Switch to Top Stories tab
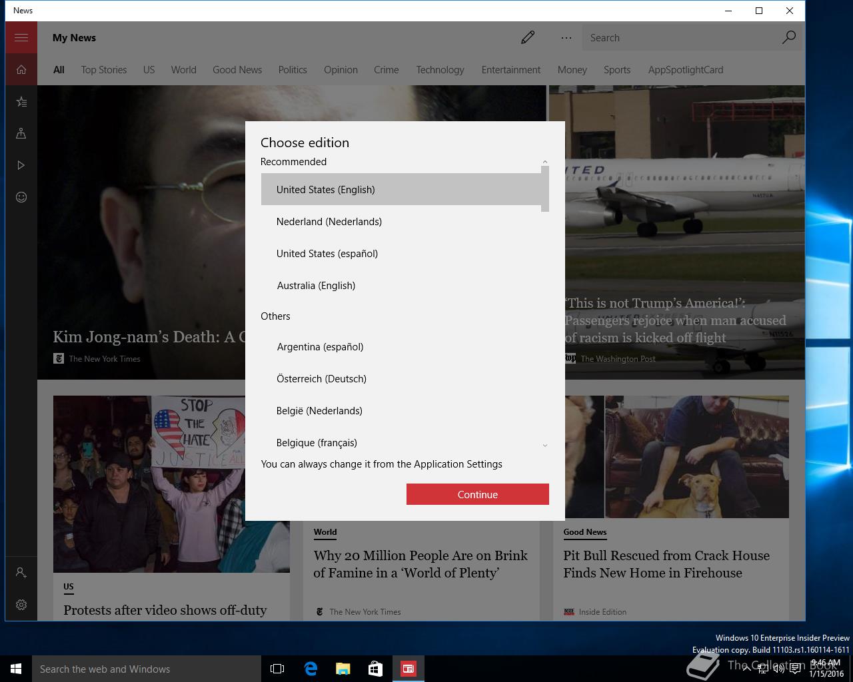The width and height of the screenshot is (853, 682). click(104, 70)
